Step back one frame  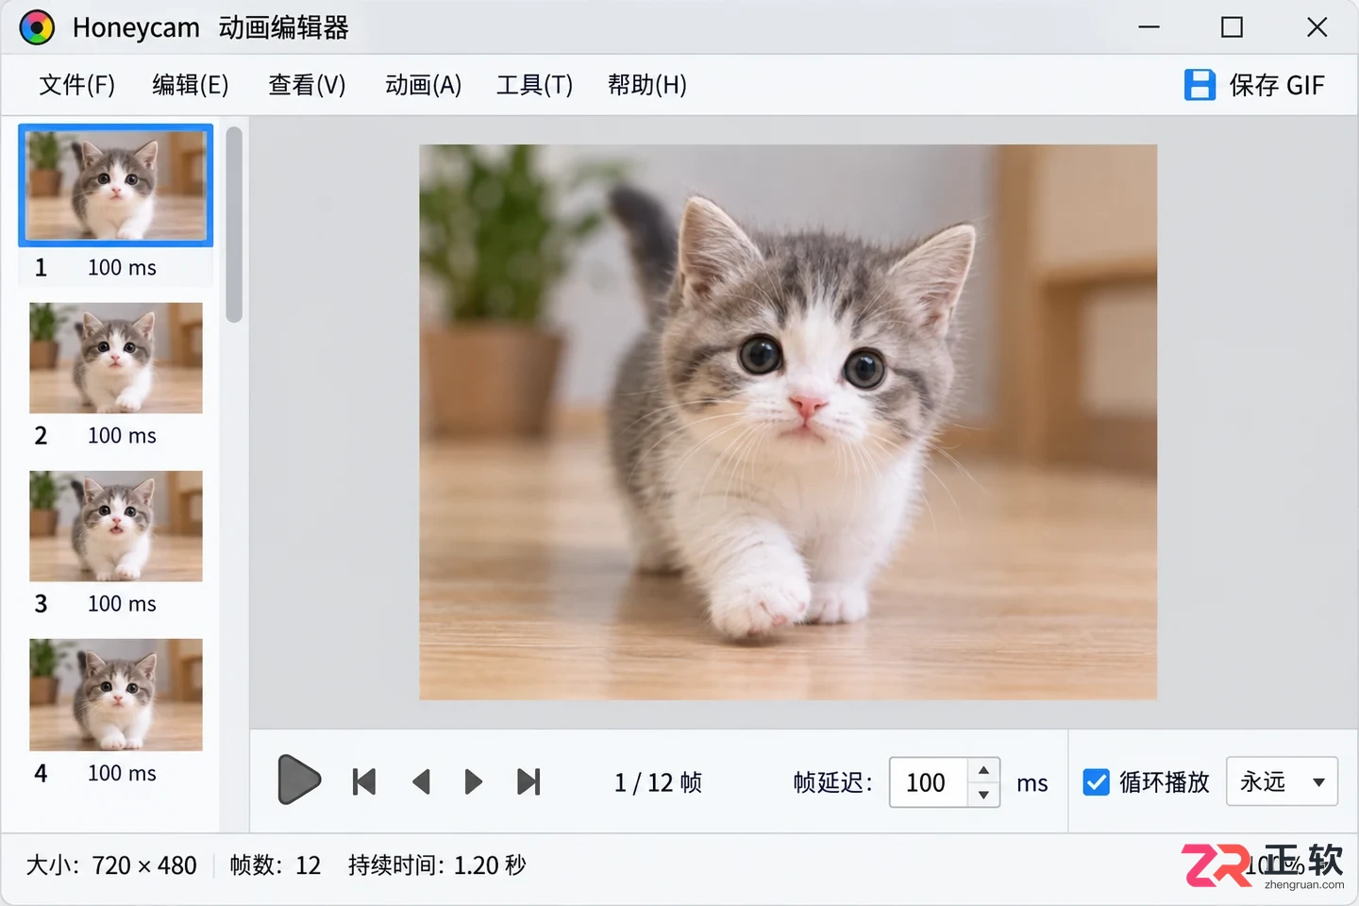[x=421, y=781]
